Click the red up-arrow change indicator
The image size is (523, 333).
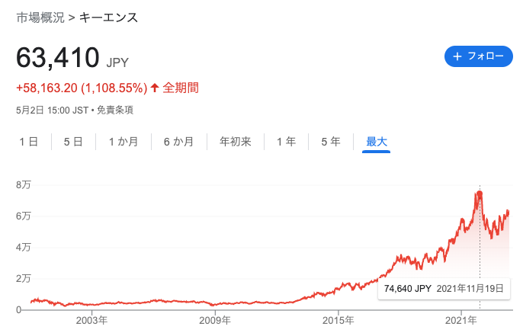[x=154, y=88]
